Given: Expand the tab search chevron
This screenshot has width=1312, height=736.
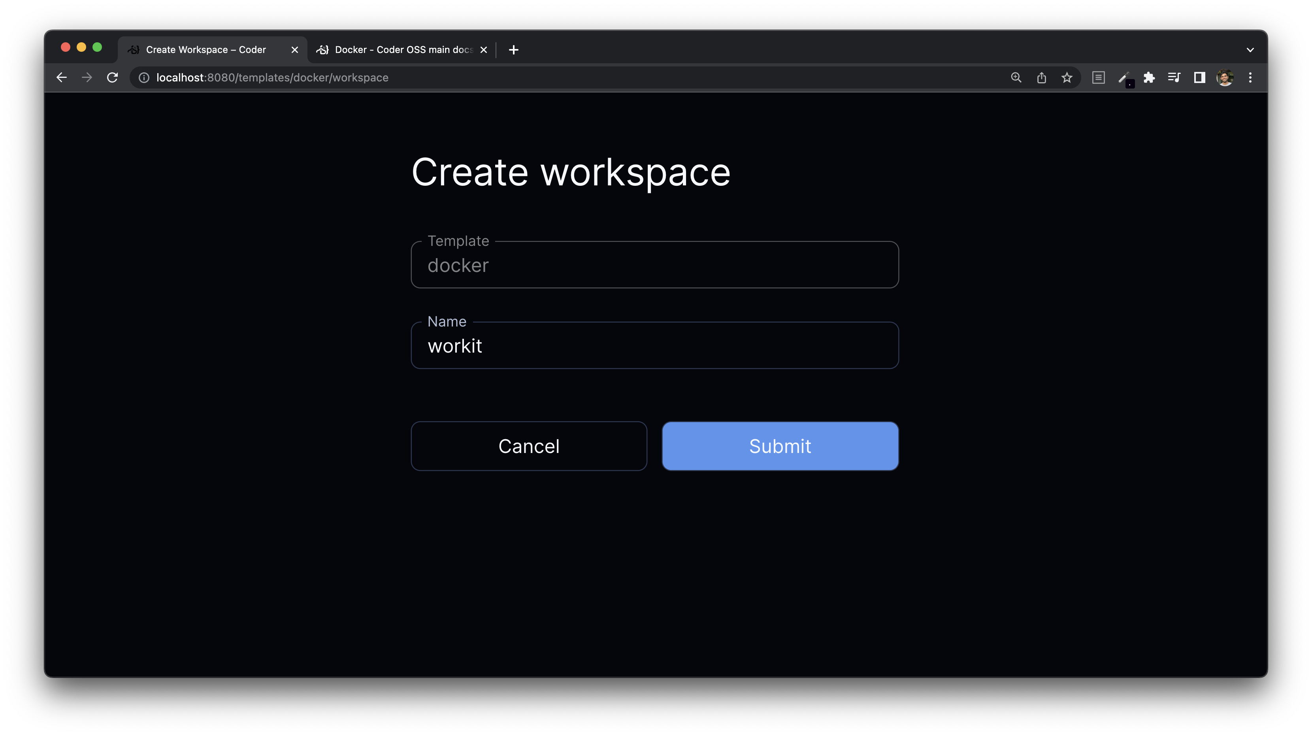Looking at the screenshot, I should click(x=1250, y=50).
